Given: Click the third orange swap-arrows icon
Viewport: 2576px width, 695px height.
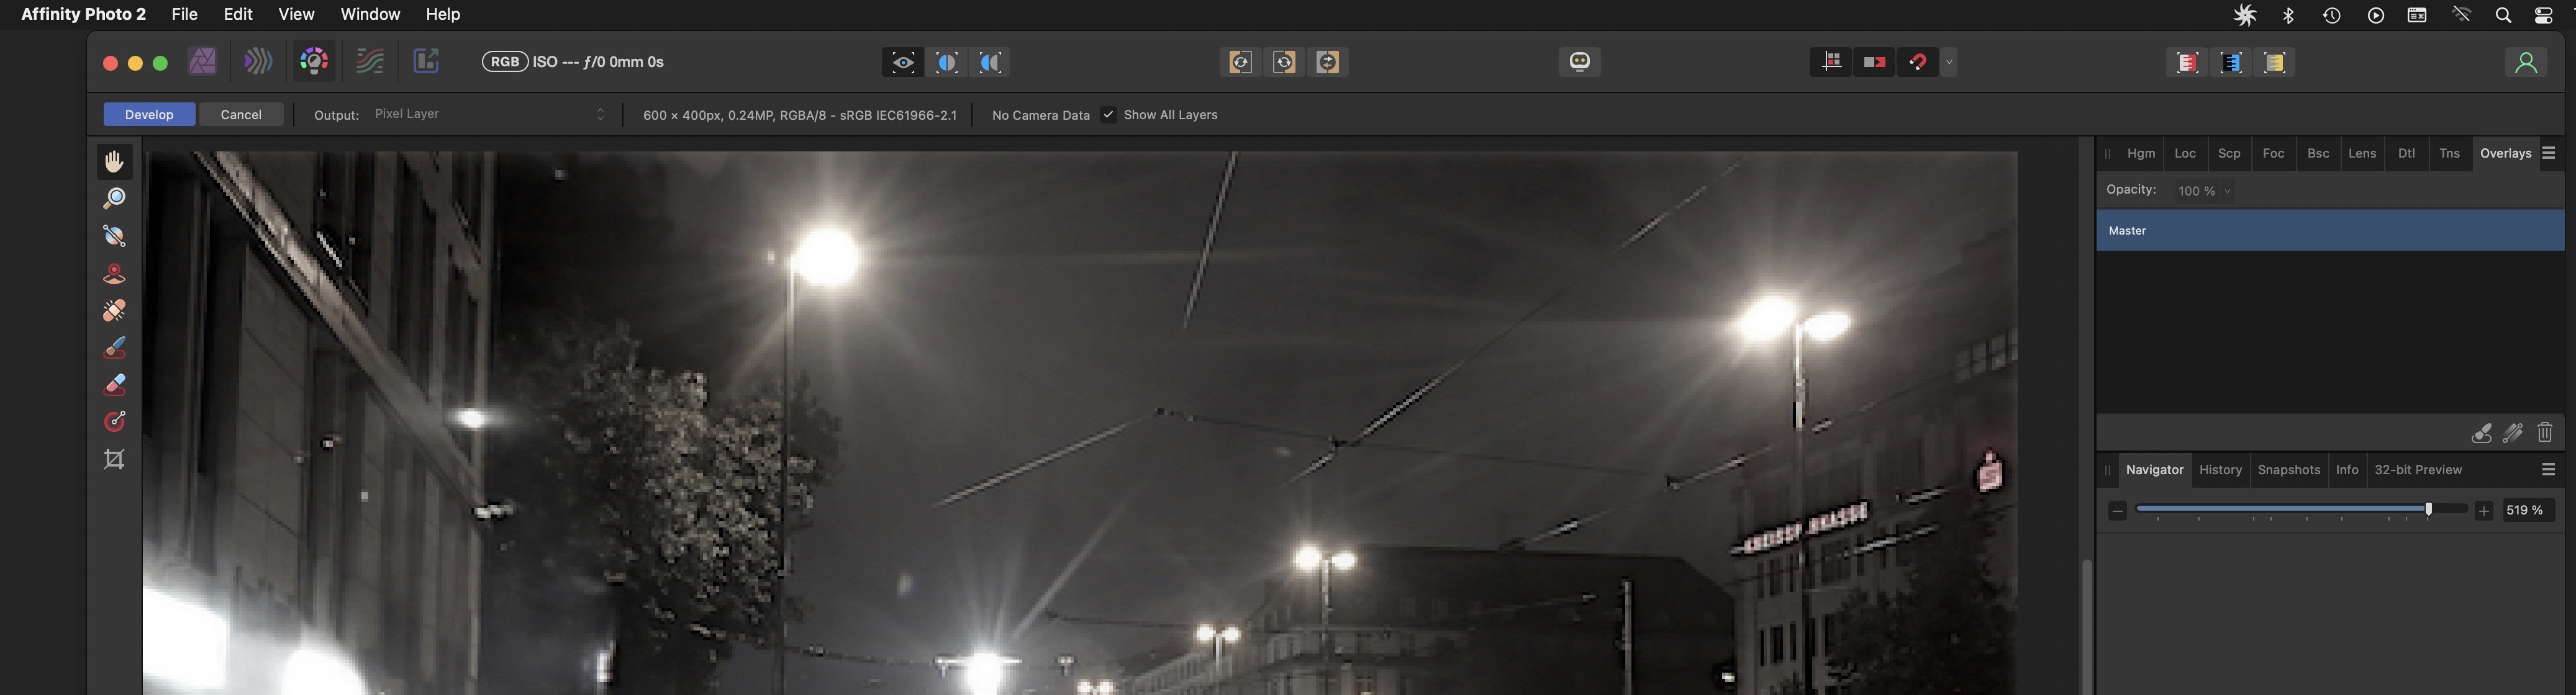Looking at the screenshot, I should (1328, 62).
